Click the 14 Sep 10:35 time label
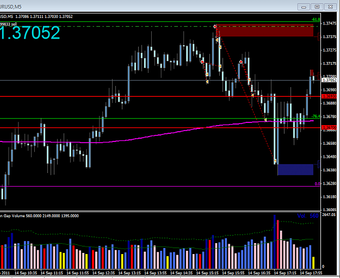 (26, 273)
